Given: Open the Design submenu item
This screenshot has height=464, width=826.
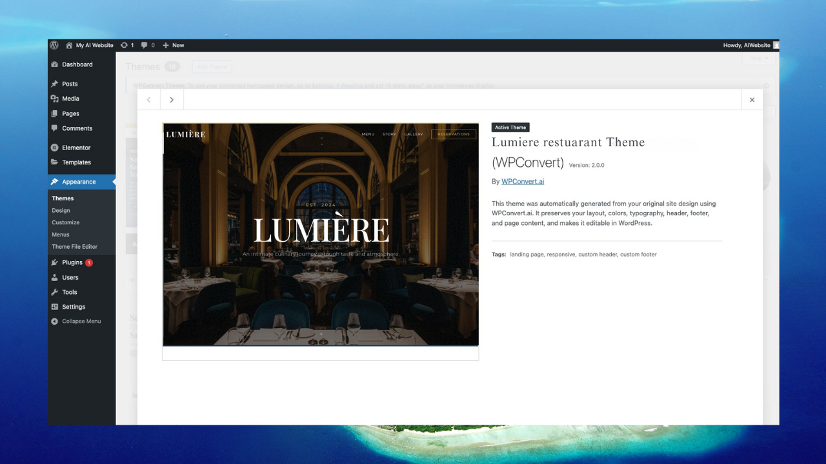Looking at the screenshot, I should (x=61, y=211).
